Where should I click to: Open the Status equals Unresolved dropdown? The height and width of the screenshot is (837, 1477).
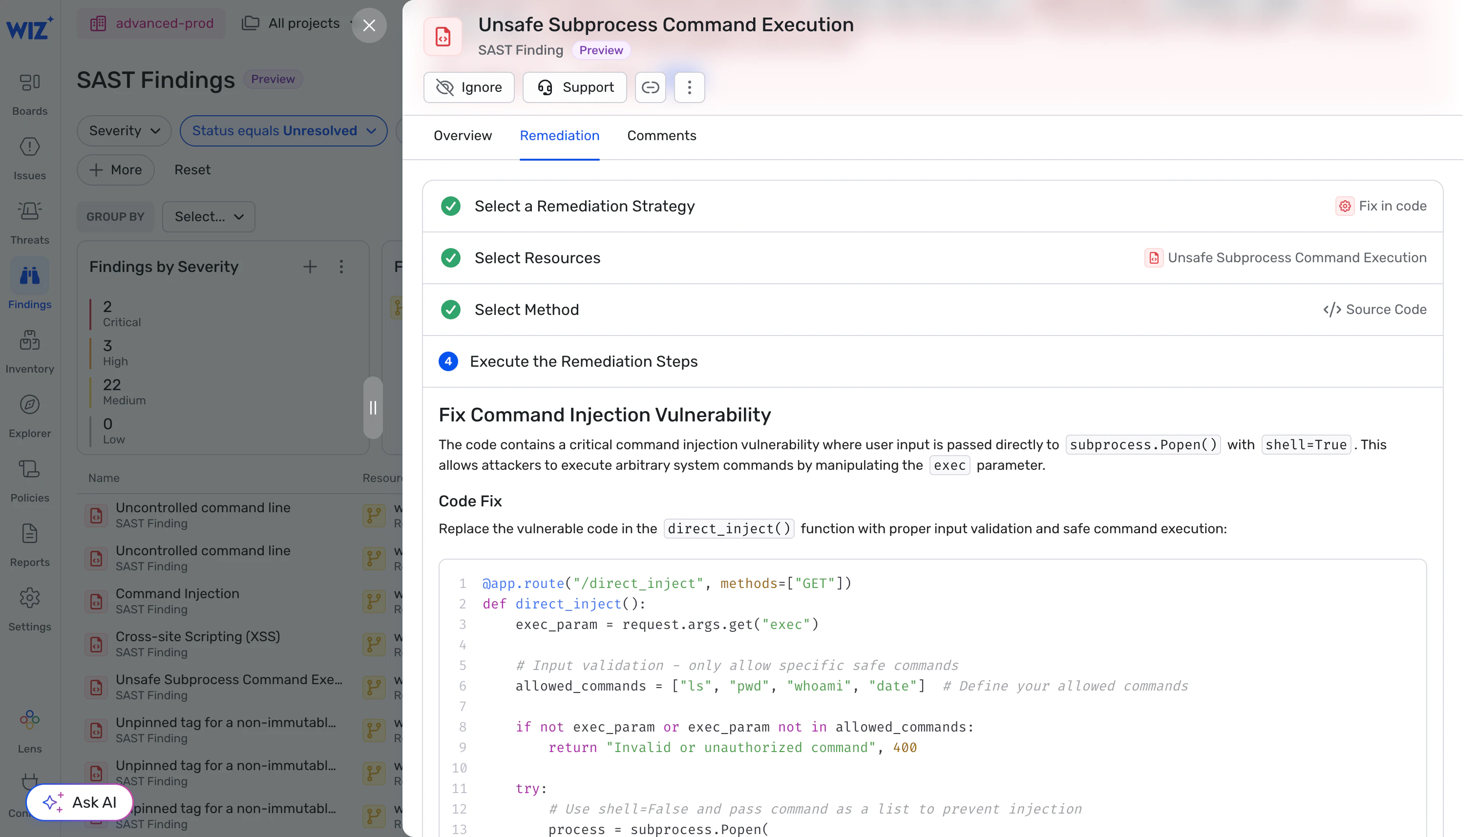(x=283, y=131)
